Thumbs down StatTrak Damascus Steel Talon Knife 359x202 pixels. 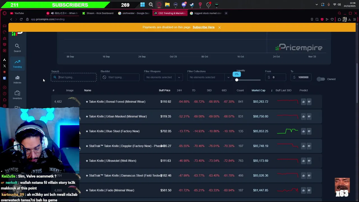click(x=309, y=175)
